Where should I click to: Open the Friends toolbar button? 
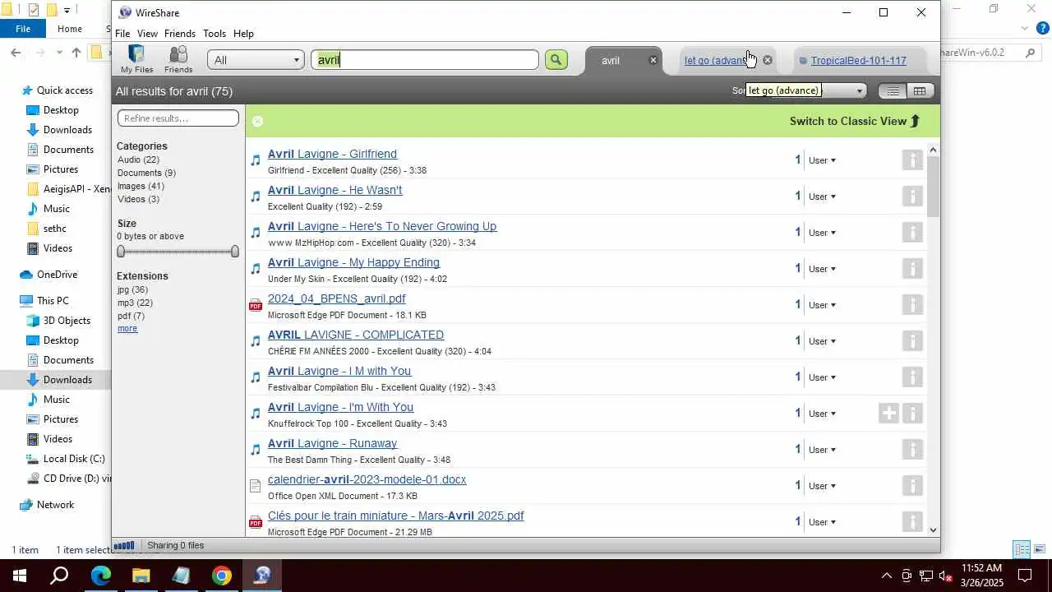tap(178, 59)
